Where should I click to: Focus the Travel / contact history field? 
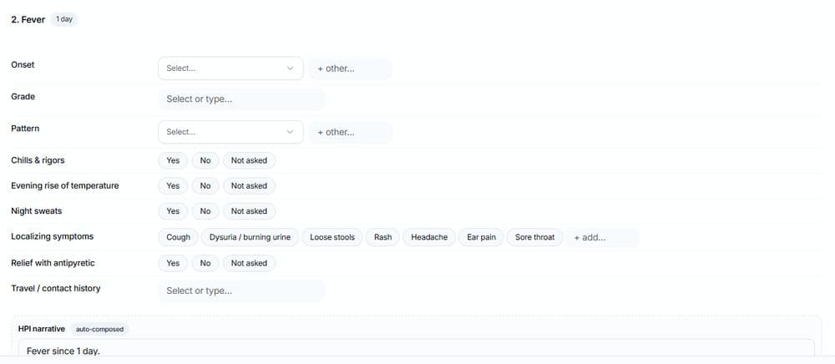point(241,291)
